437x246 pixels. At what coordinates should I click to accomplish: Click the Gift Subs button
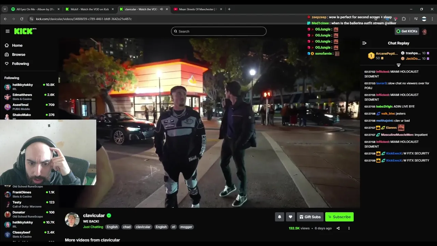[310, 217]
